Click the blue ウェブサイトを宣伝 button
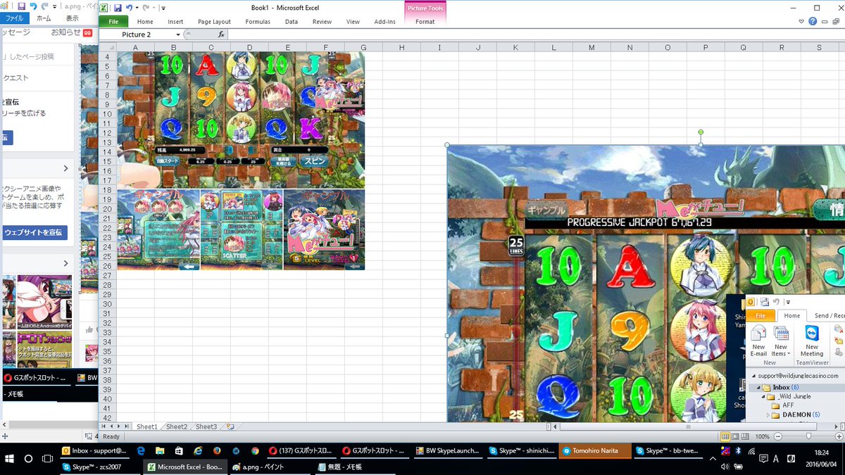The height and width of the screenshot is (475, 845). (x=34, y=232)
